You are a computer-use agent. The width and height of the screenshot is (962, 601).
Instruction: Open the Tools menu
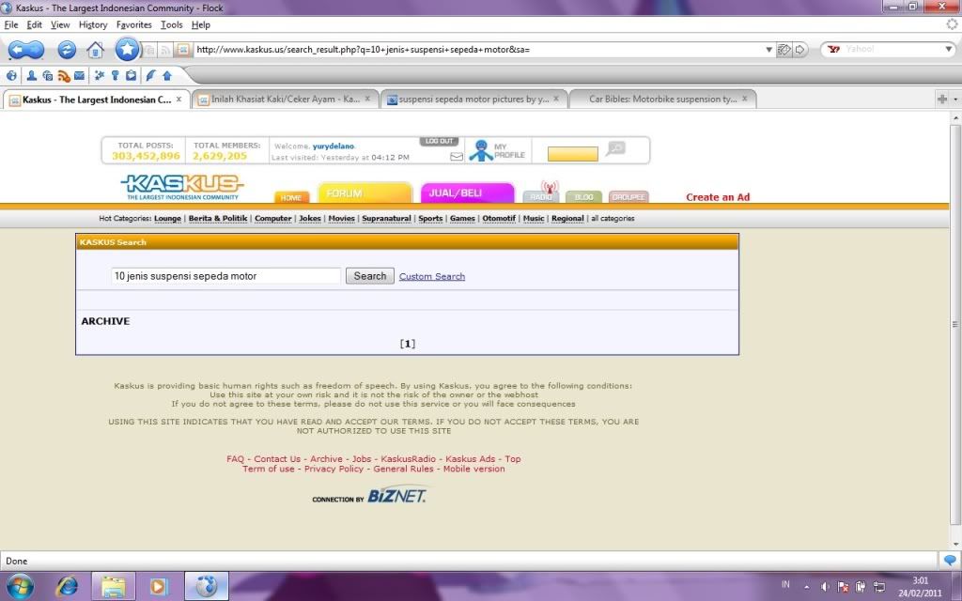point(172,25)
